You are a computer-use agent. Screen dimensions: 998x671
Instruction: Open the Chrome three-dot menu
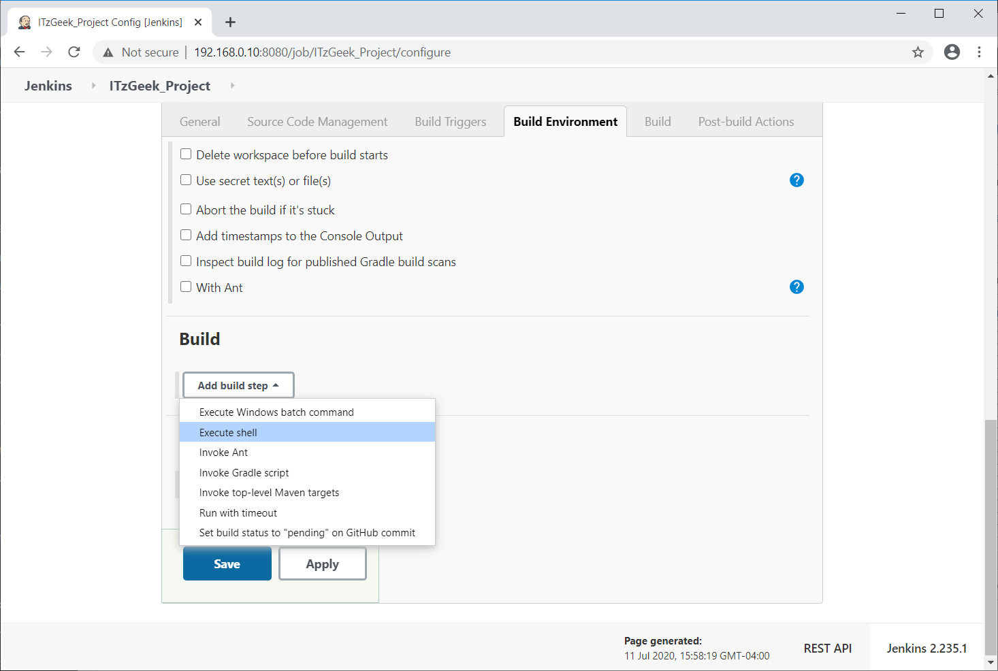point(979,52)
